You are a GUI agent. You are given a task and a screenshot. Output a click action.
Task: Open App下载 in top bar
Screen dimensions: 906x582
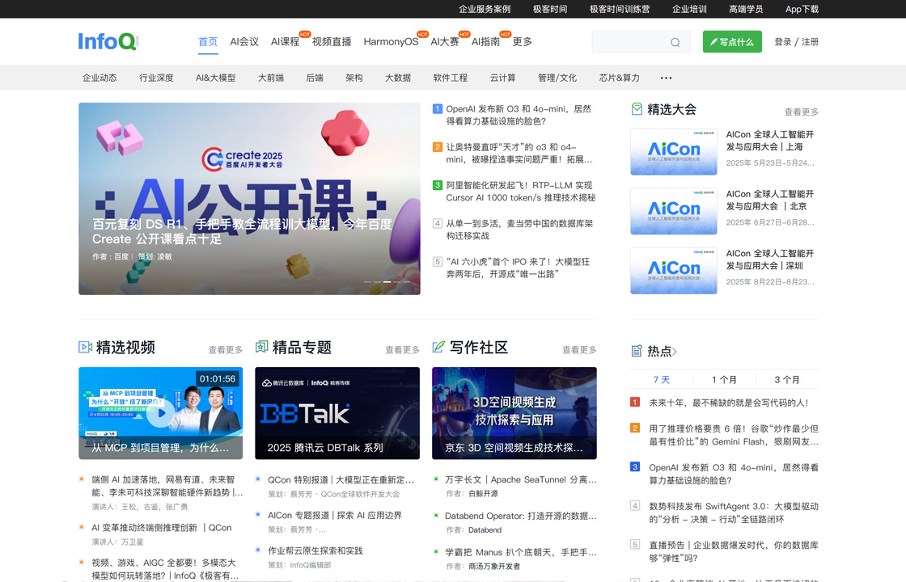click(802, 9)
